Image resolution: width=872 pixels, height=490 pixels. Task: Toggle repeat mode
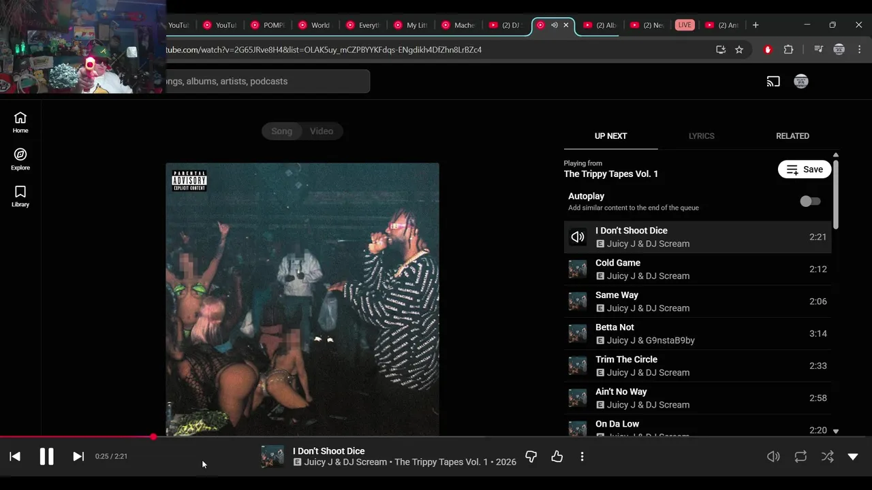coord(800,457)
